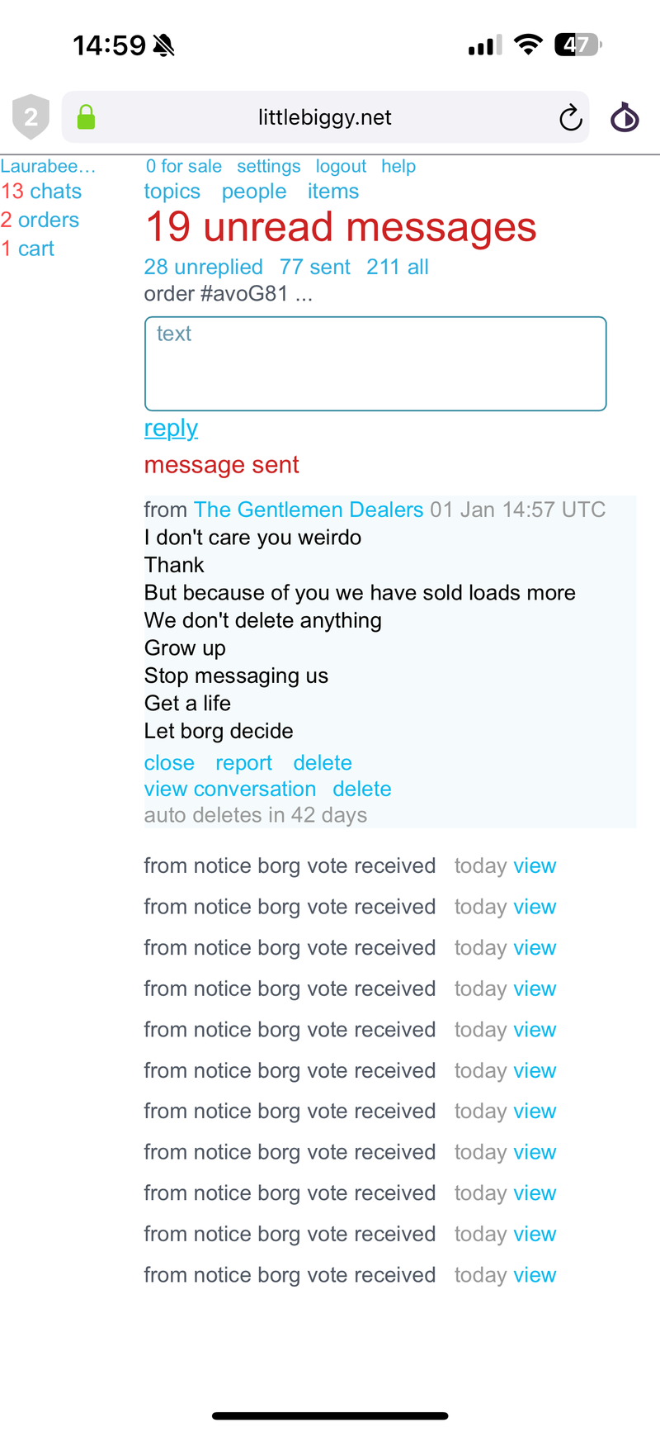
Task: Open the help page
Action: tap(398, 166)
